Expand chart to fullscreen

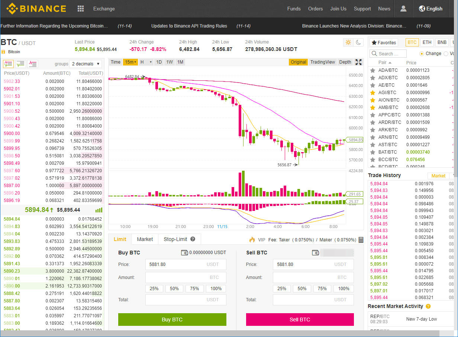[358, 62]
